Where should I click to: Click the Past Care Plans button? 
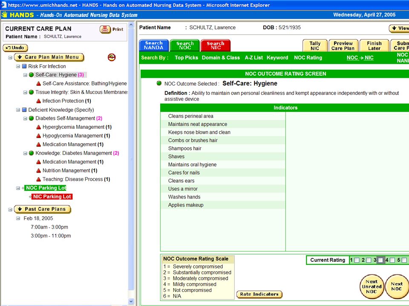[42, 209]
